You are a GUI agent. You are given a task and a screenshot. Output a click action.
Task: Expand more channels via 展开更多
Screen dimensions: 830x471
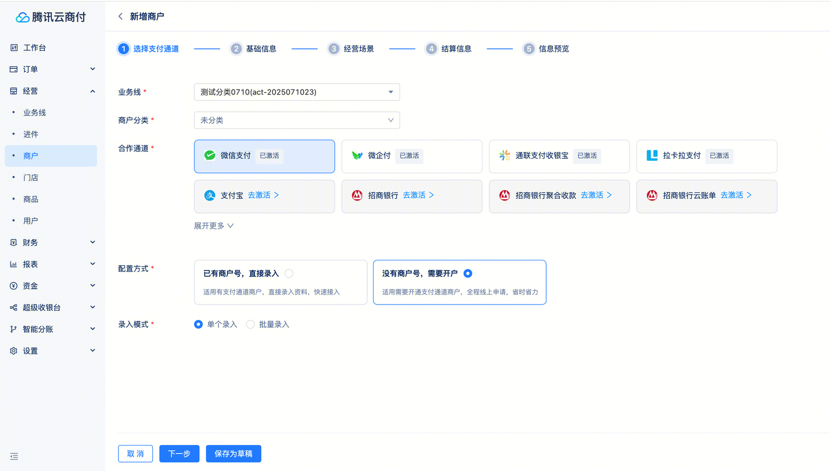[213, 226]
